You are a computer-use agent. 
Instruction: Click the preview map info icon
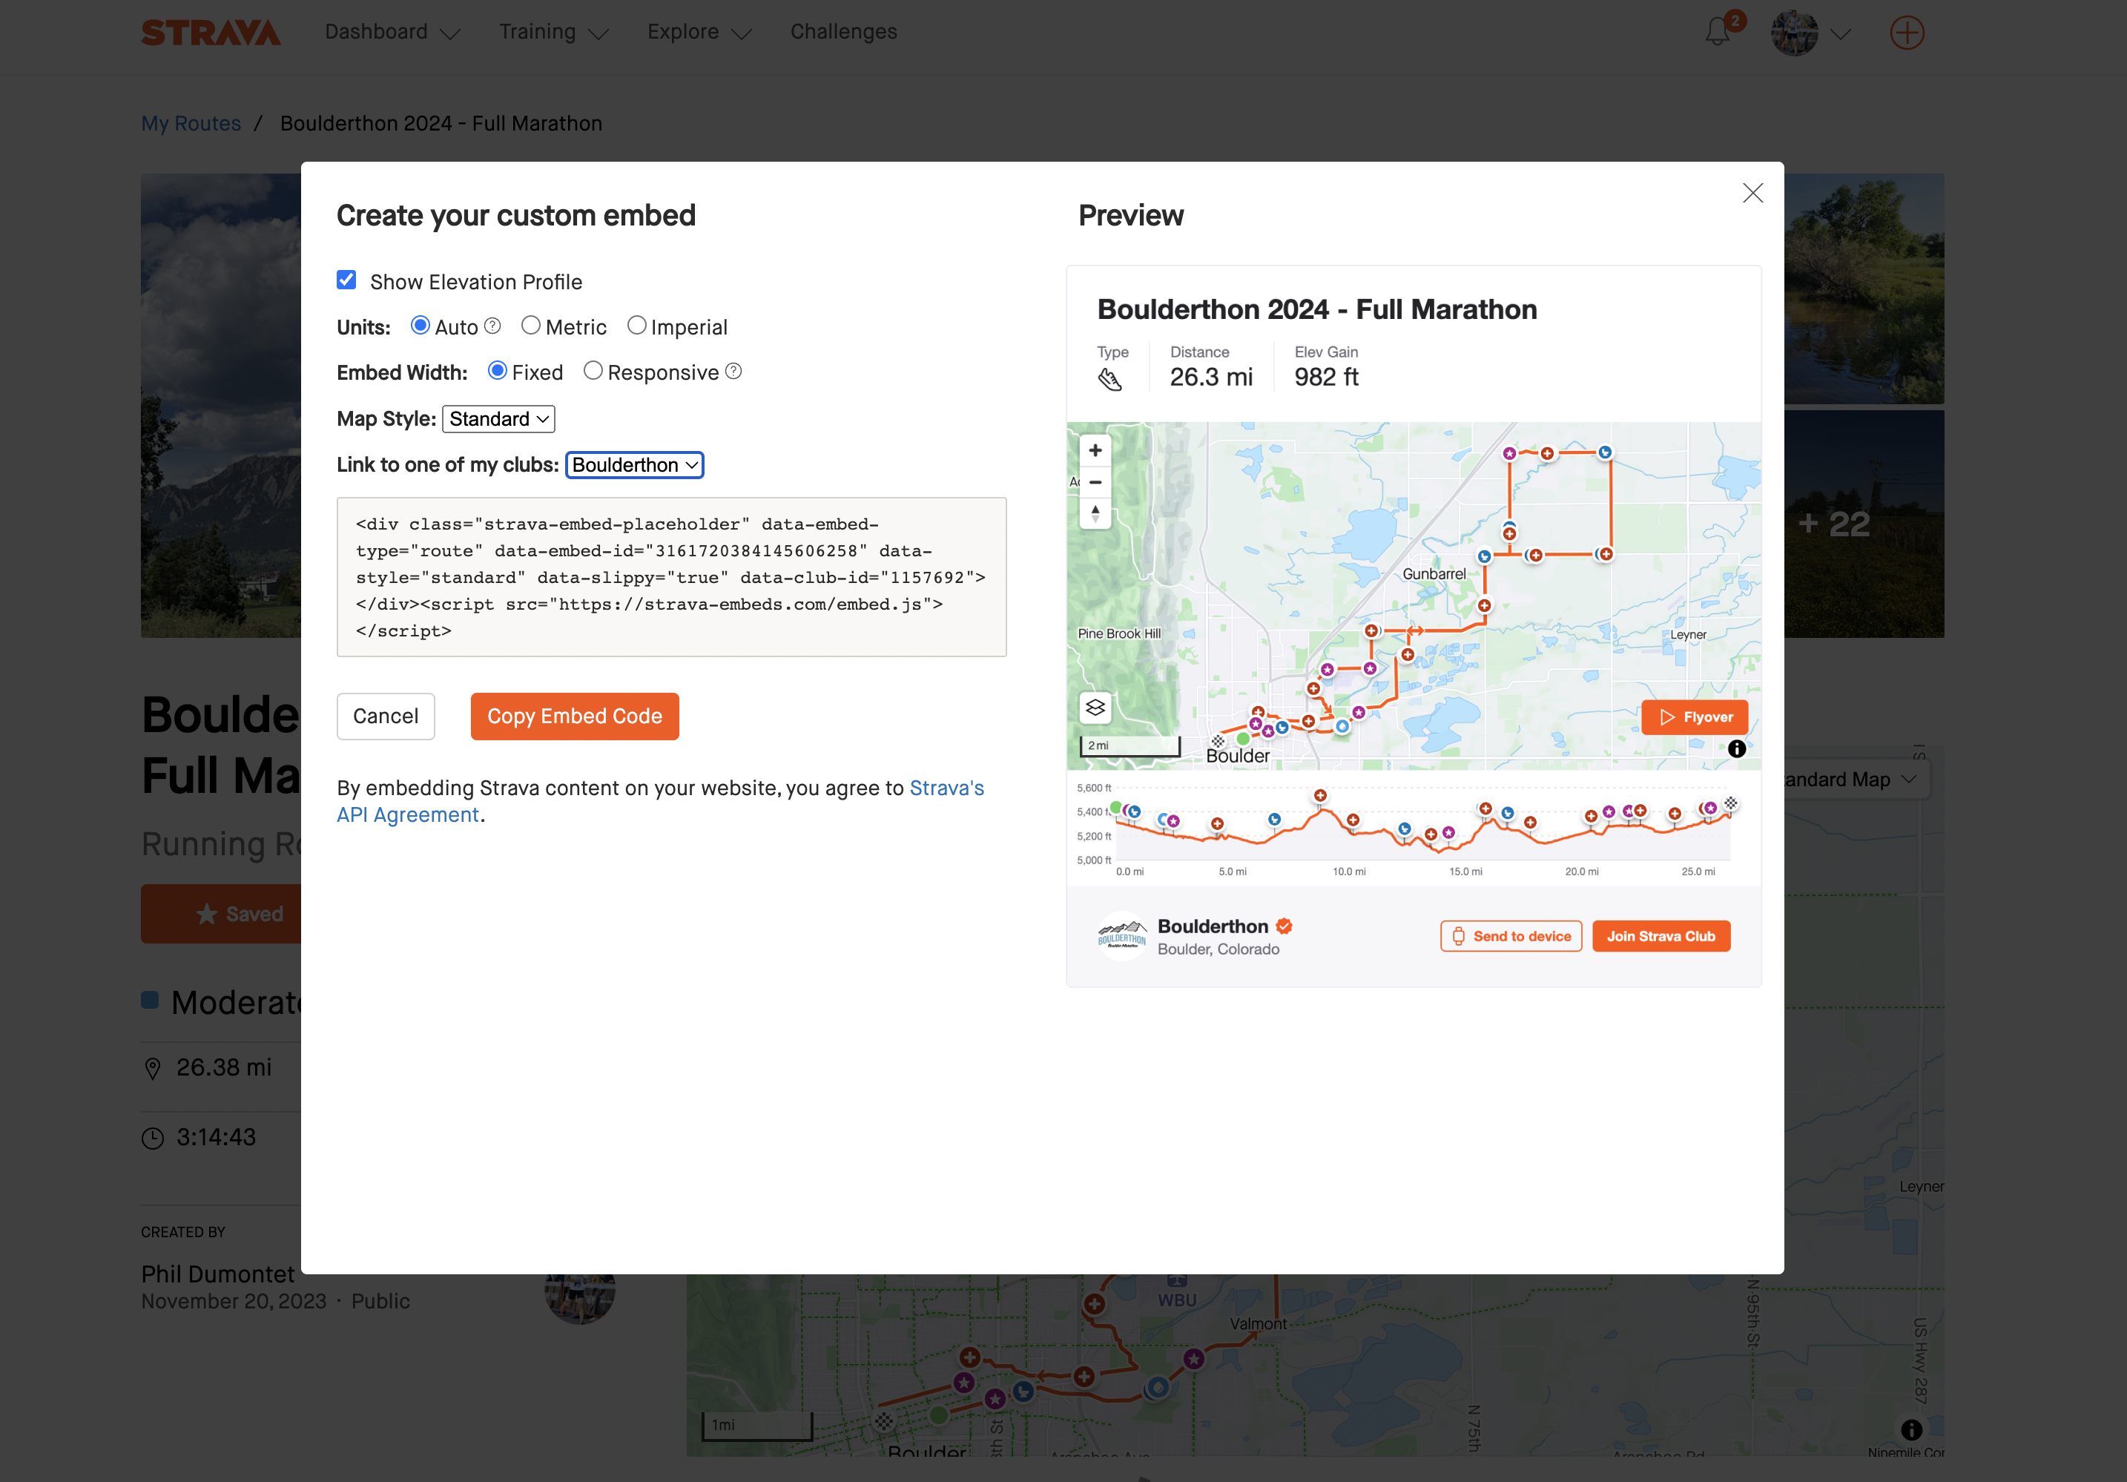[1736, 748]
